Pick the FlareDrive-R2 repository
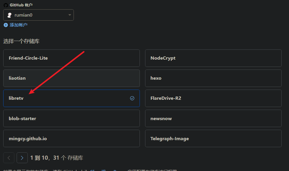 (213, 98)
